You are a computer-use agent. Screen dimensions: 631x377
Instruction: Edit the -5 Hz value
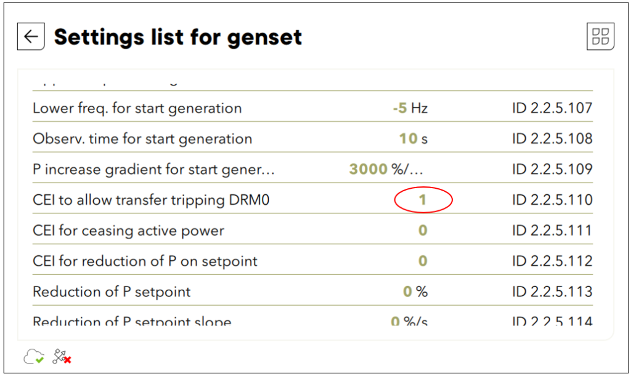(410, 108)
